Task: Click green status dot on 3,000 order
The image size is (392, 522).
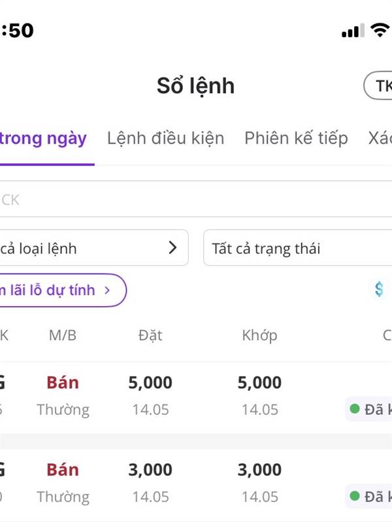Action: (355, 497)
